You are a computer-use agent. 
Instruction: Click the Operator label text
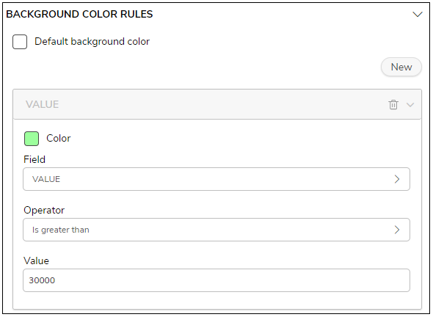(x=44, y=210)
